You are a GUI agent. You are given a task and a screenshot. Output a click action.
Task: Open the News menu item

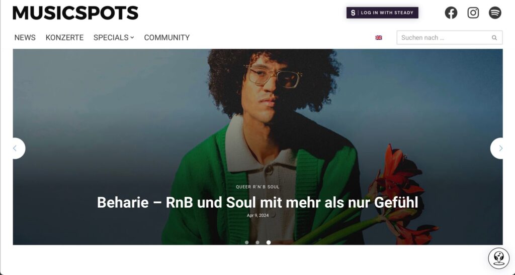25,38
